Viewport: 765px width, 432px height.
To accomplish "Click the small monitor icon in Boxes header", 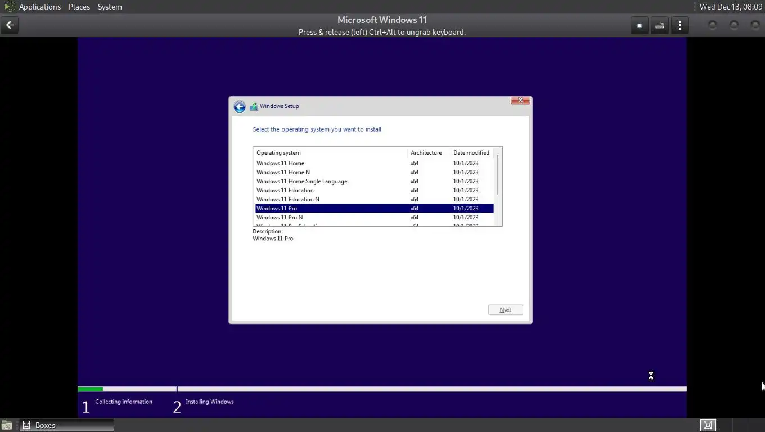I will (640, 25).
